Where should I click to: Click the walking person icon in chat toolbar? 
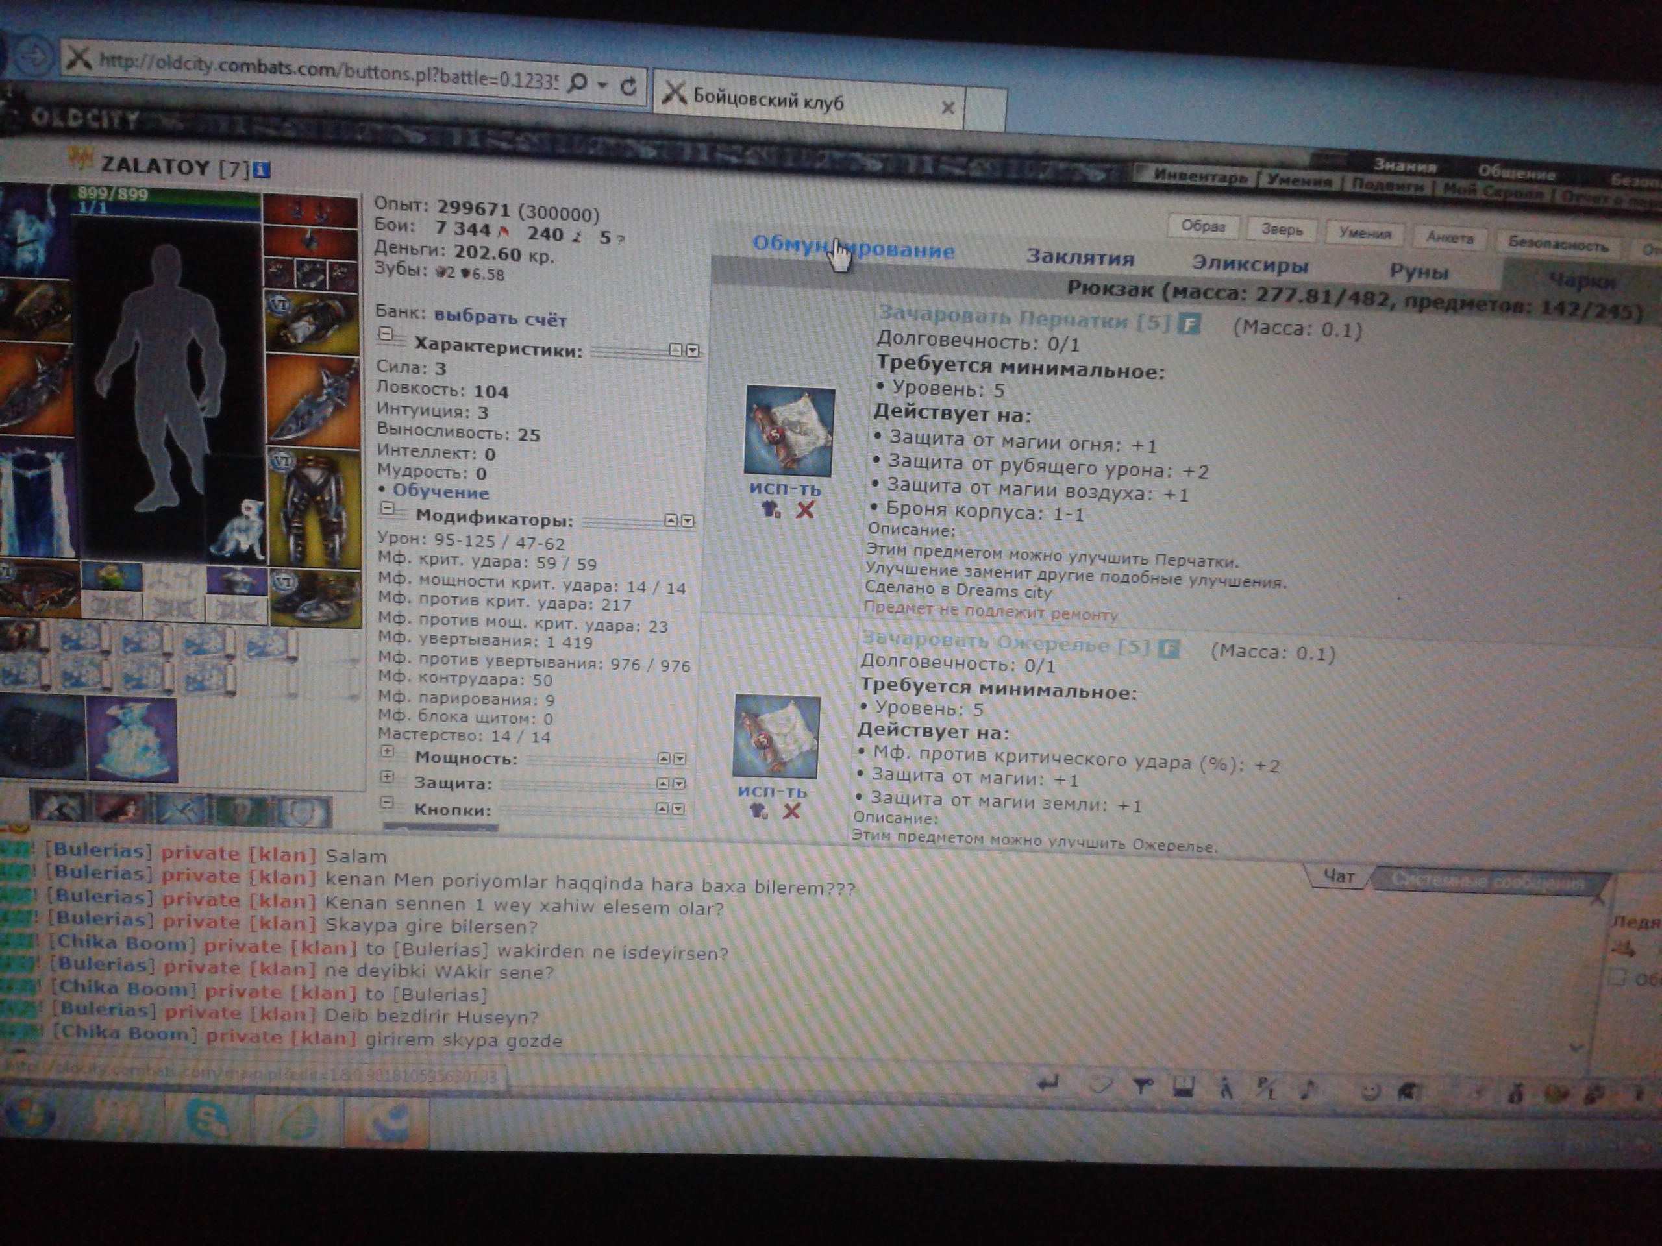1226,1088
